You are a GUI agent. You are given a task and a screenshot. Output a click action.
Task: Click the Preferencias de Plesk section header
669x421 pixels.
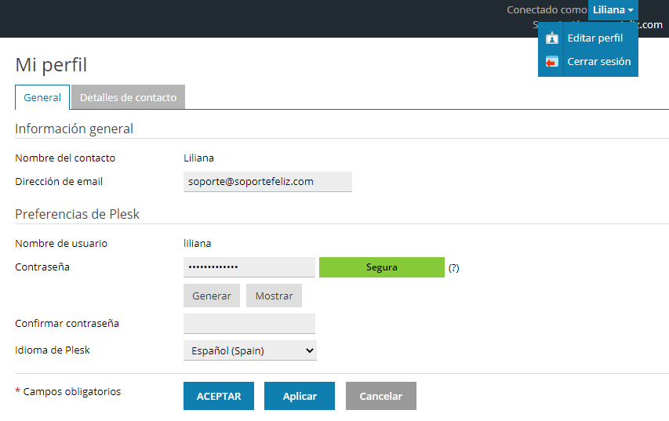[x=77, y=214]
